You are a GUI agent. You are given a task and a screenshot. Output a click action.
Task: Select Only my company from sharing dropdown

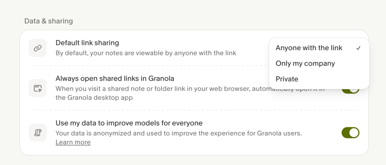pos(305,63)
